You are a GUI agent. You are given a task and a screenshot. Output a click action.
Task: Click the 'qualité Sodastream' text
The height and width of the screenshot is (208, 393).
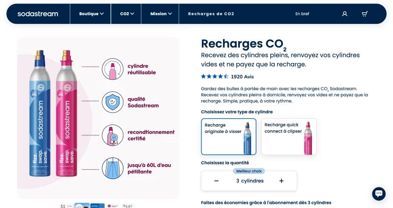tap(143, 103)
